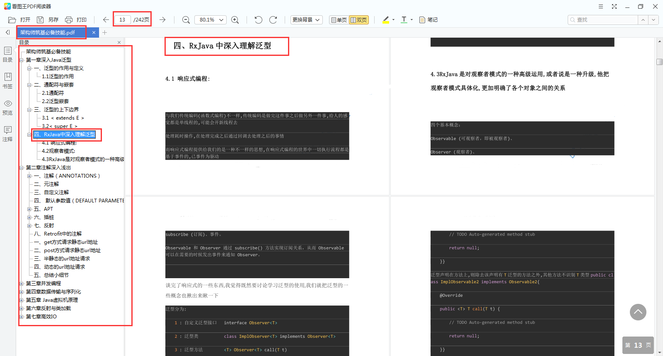This screenshot has width=663, height=356.
Task: Jump to 五、总结小细节 outline entry
Action: coord(51,275)
